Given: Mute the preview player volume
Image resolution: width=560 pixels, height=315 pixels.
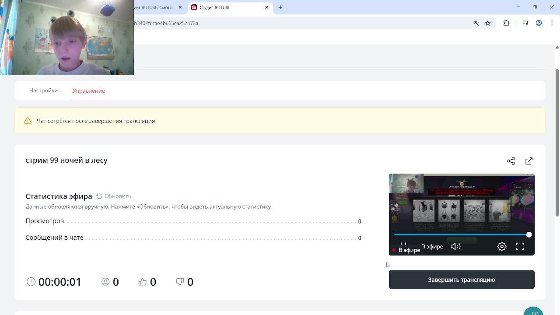Looking at the screenshot, I should click(x=455, y=246).
